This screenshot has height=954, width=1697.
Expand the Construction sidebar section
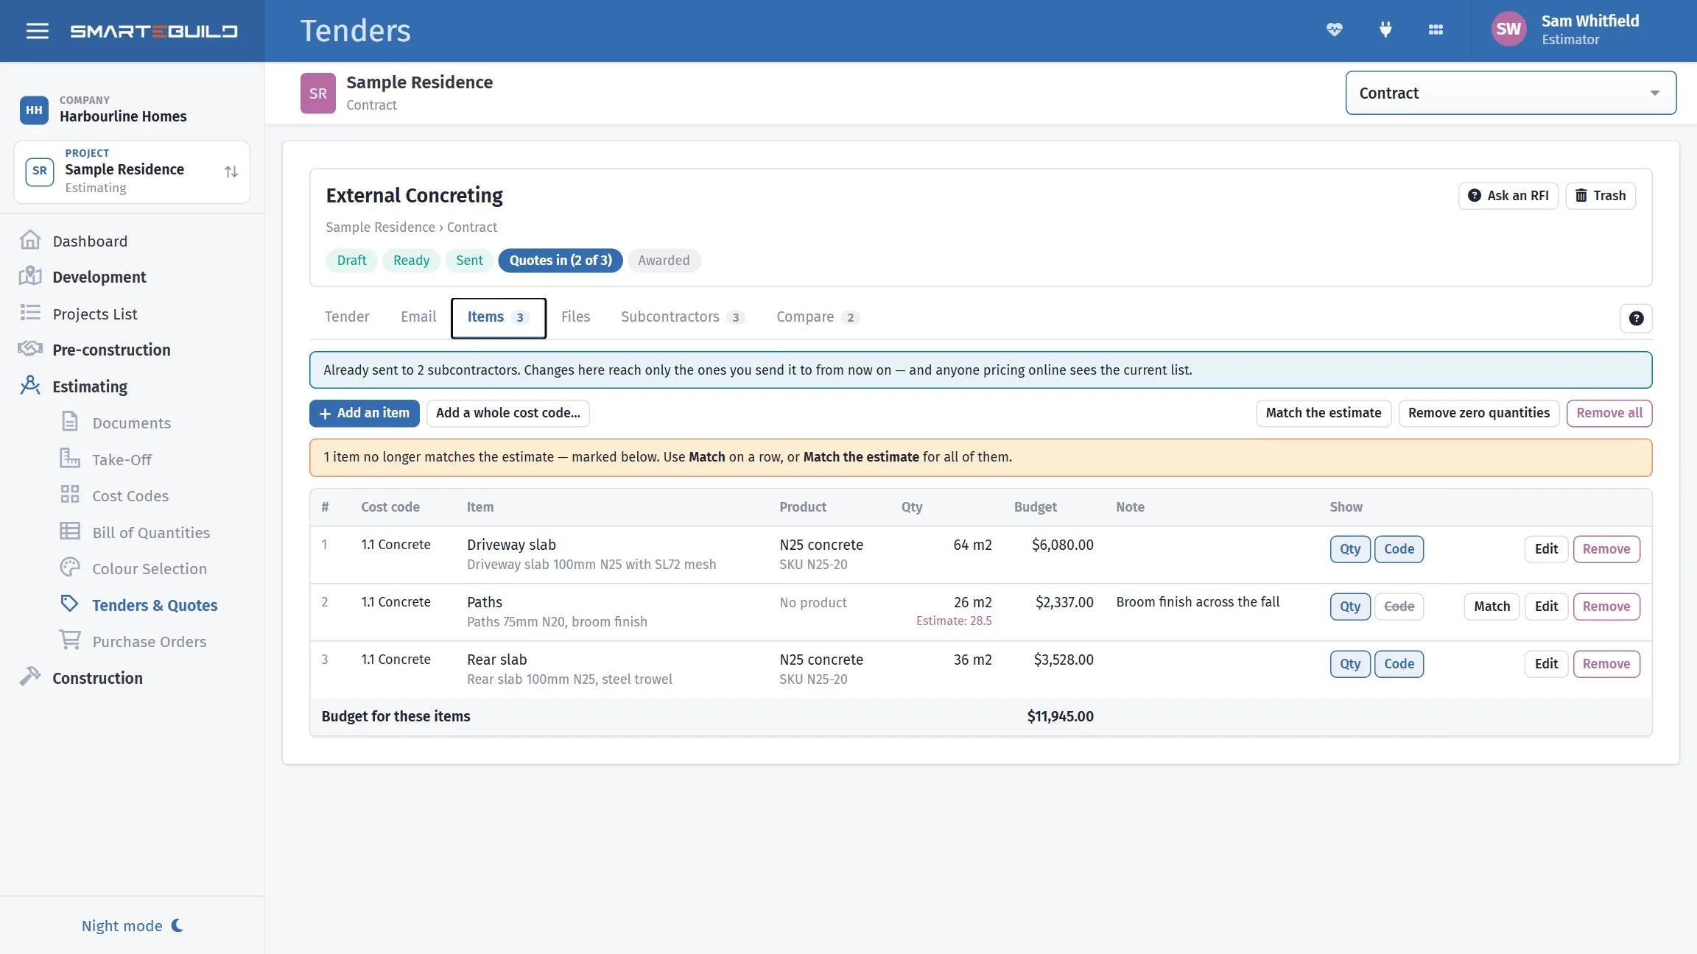click(97, 678)
